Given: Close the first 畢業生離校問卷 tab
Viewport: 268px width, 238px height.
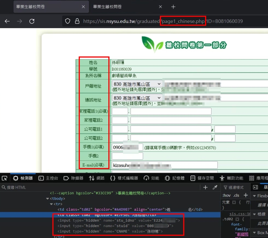Looking at the screenshot, I should pos(83,7).
